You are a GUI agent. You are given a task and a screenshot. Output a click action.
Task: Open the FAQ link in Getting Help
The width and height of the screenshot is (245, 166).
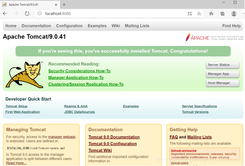(174, 137)
